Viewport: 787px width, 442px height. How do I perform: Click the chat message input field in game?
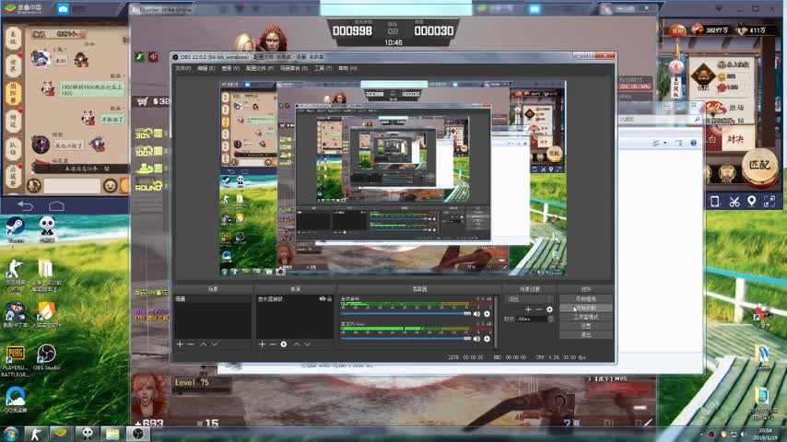(x=72, y=186)
